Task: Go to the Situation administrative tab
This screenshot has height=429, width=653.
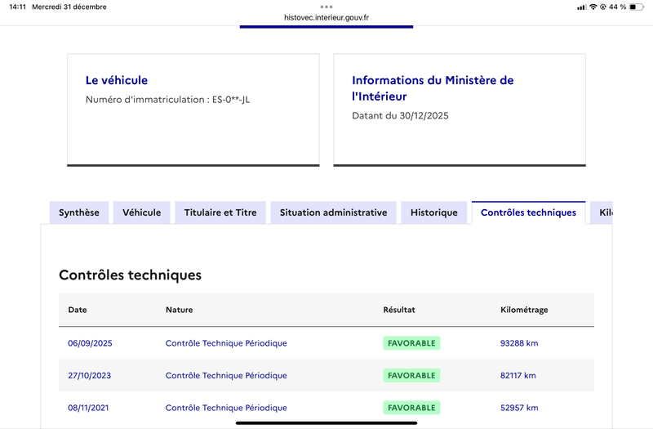Action: [x=333, y=212]
